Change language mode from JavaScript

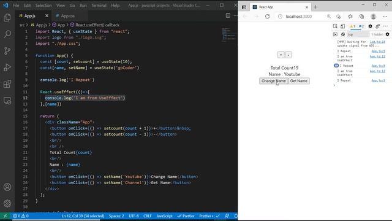(x=164, y=215)
